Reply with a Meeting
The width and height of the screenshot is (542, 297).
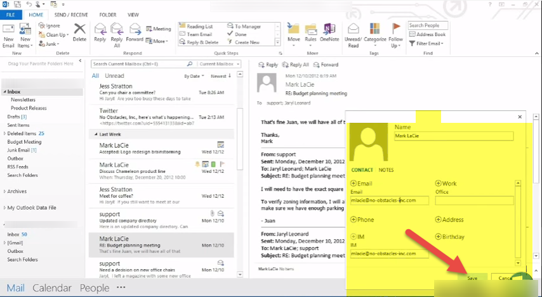coord(159,29)
